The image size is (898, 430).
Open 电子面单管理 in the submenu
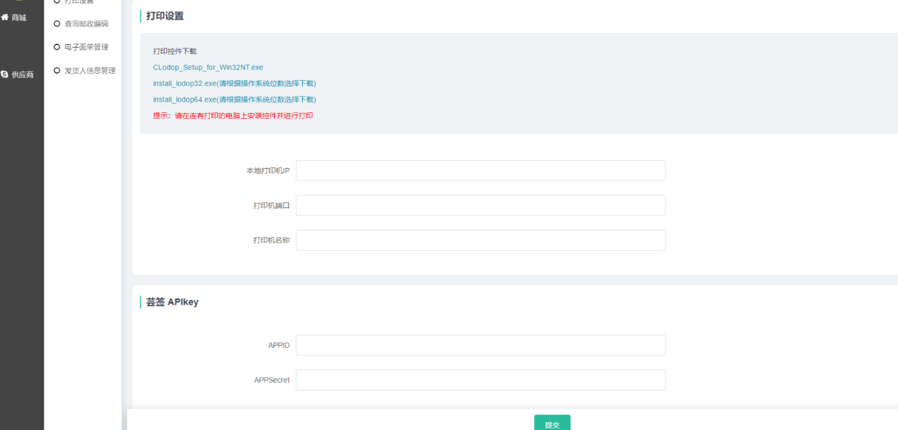[x=86, y=47]
